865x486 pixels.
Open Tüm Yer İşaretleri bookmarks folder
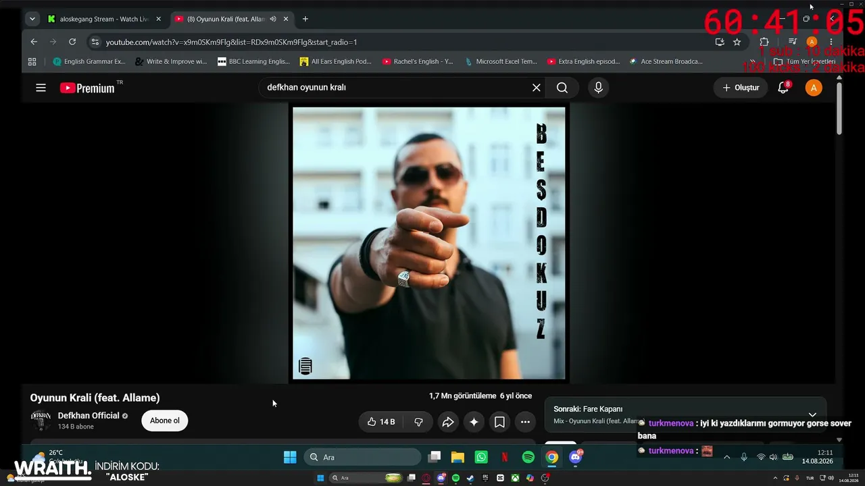tap(805, 61)
